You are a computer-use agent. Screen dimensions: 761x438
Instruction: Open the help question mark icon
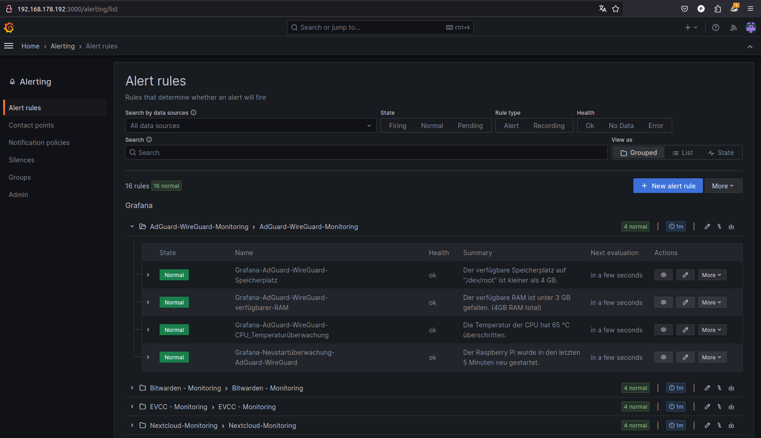[x=716, y=27]
